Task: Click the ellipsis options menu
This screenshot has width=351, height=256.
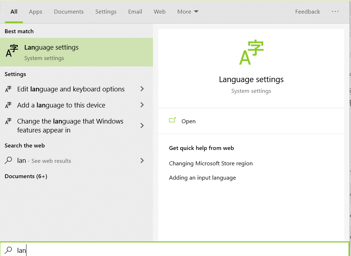Action: point(335,11)
